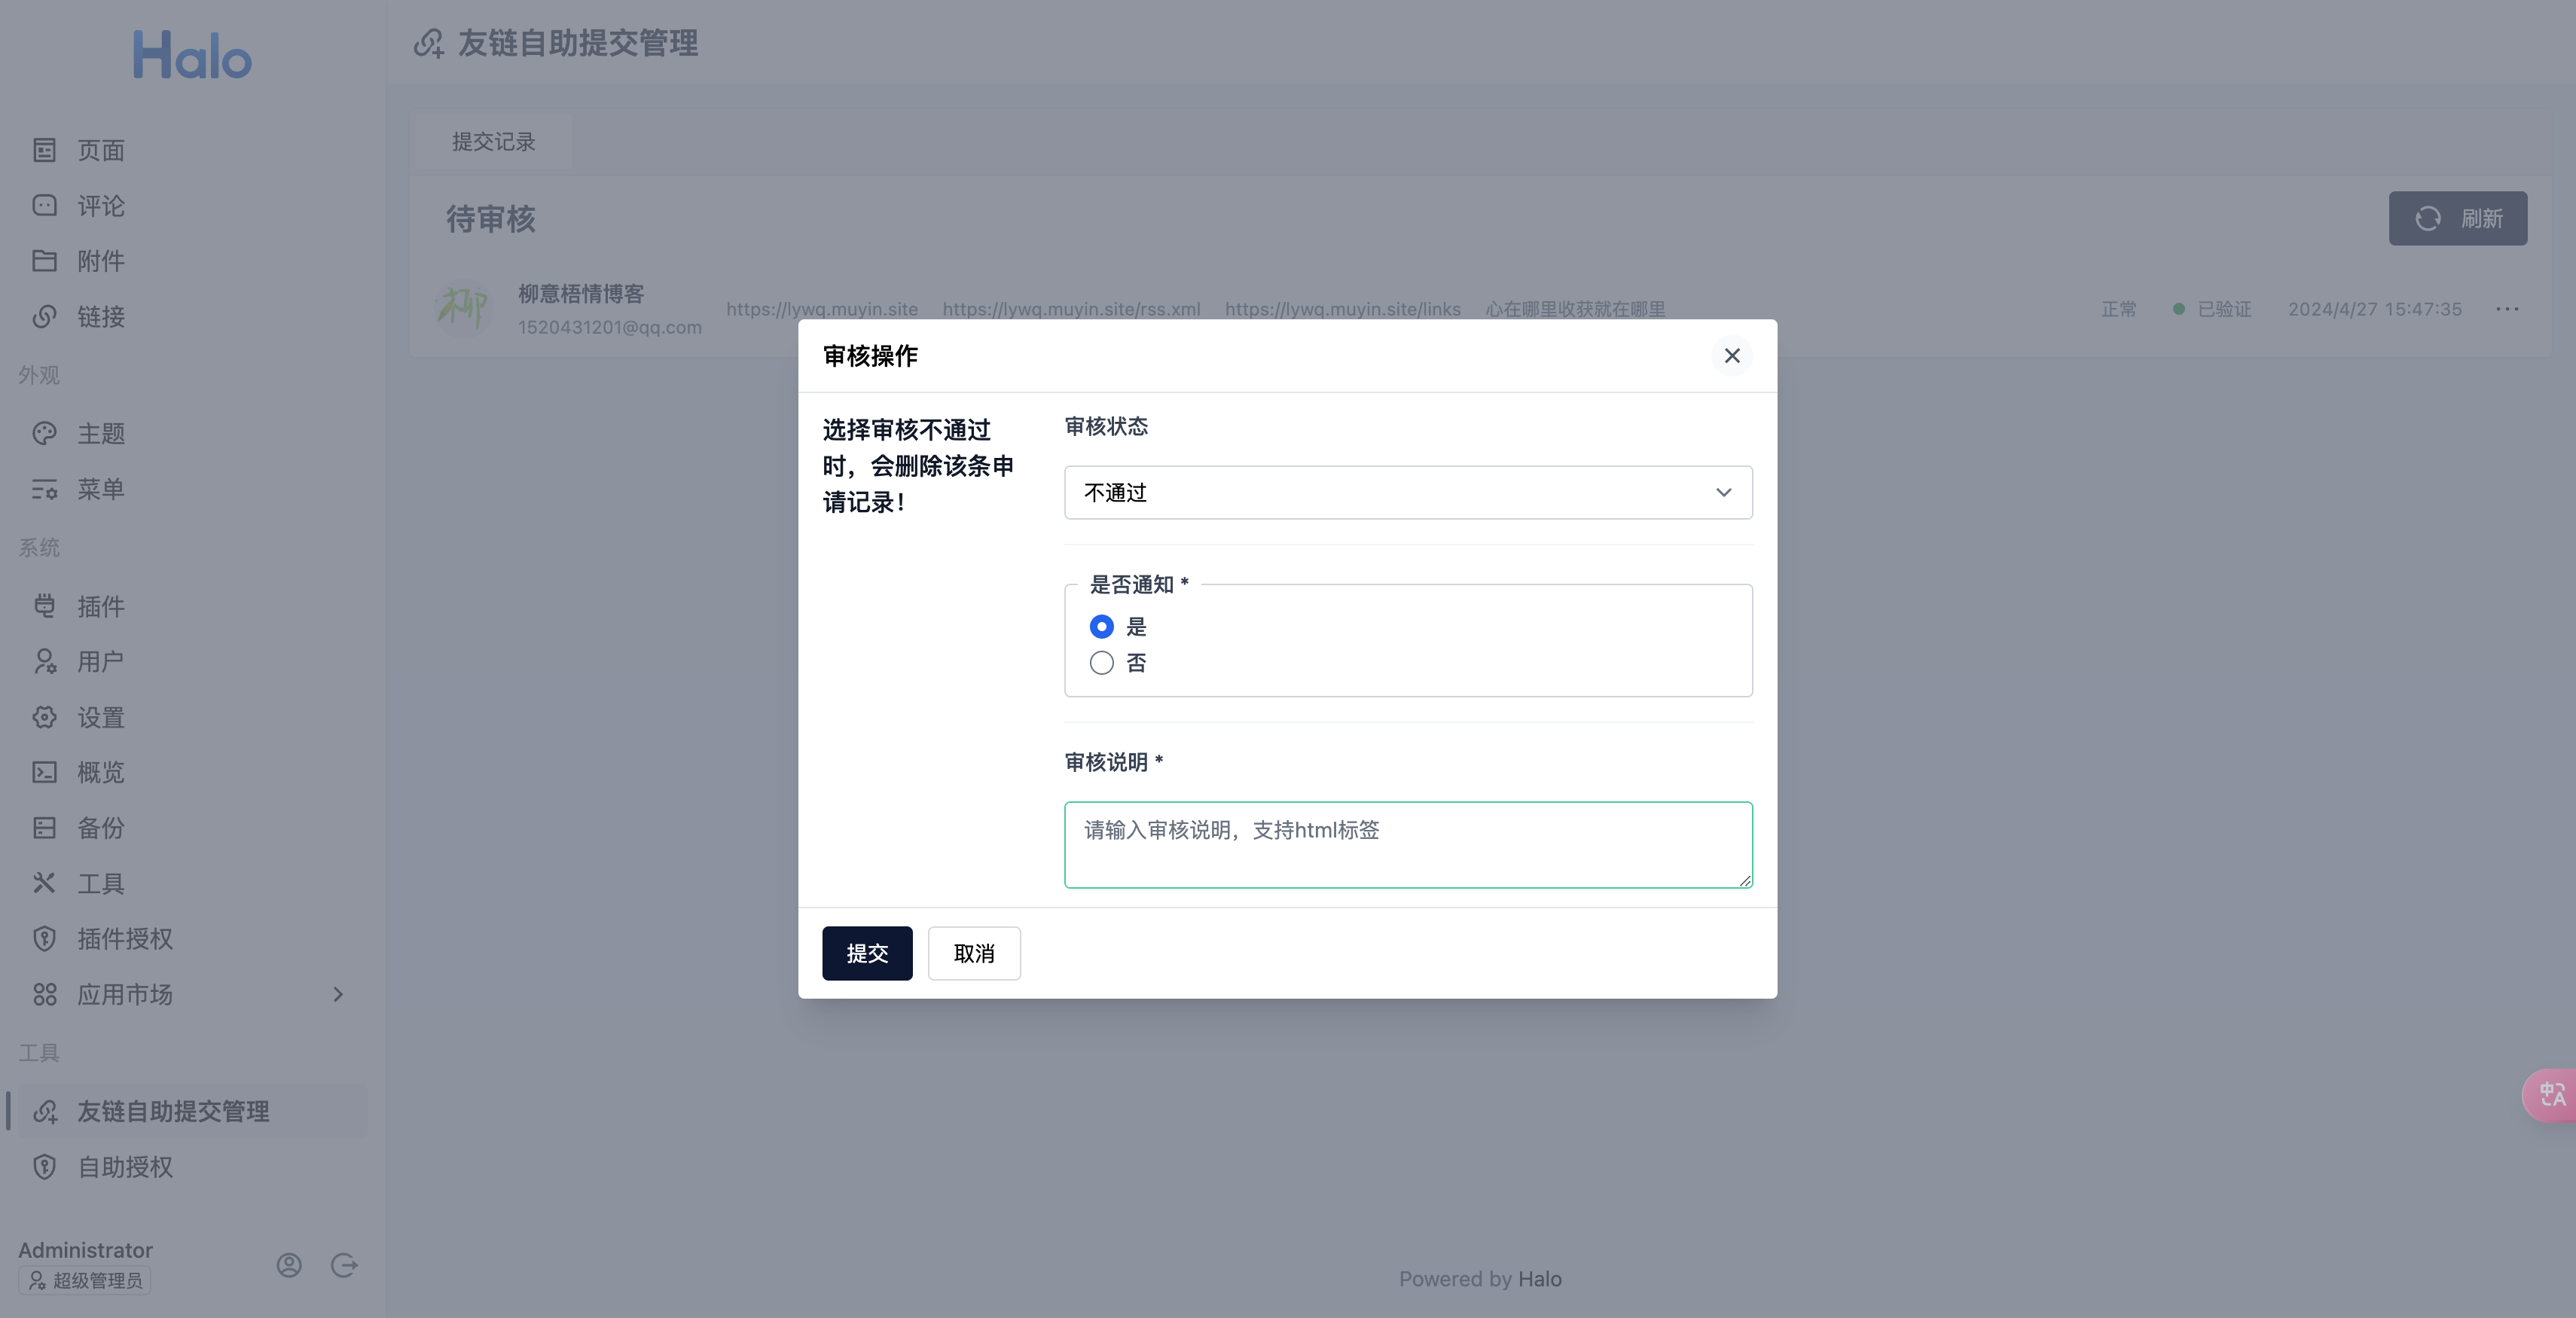The height and width of the screenshot is (1318, 2576).
Task: Open the 自助授权 shield icon
Action: point(44,1167)
